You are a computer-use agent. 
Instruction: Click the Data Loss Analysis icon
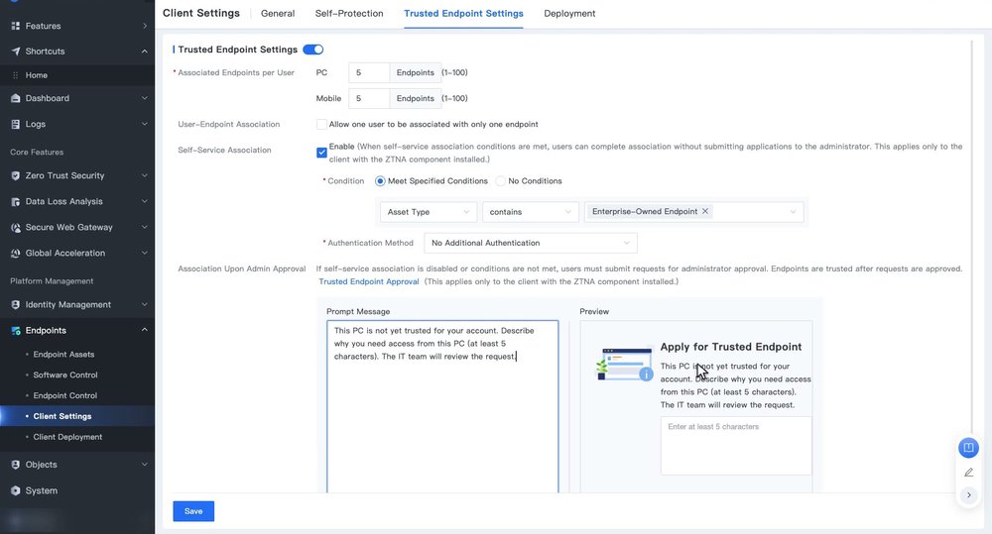[15, 201]
